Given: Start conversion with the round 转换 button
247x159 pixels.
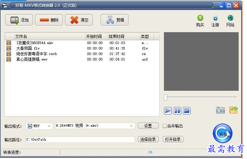Looking at the screenshot, I should (223, 133).
